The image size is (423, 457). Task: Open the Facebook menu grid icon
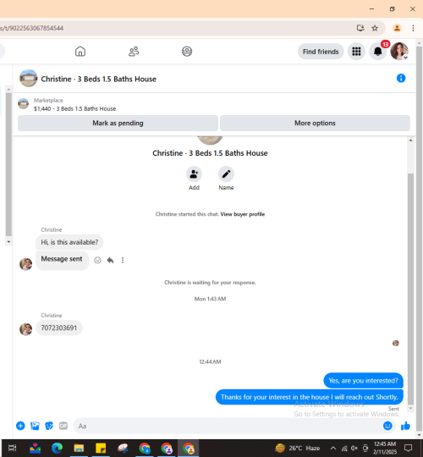(356, 52)
